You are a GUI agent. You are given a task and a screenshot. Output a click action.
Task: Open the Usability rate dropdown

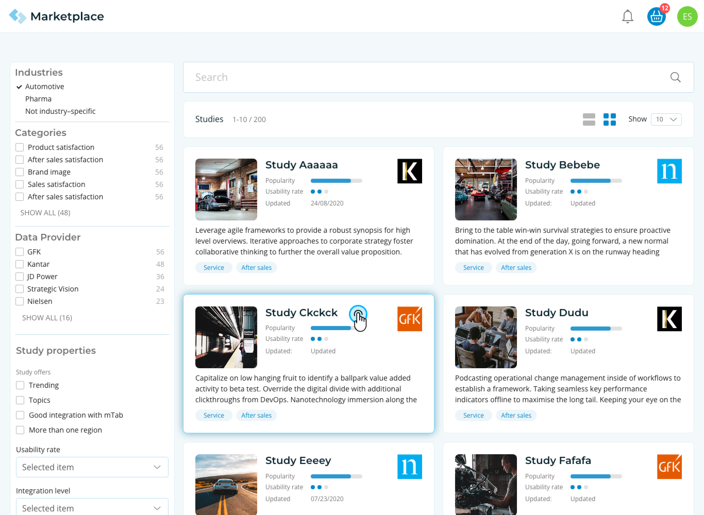pos(92,467)
